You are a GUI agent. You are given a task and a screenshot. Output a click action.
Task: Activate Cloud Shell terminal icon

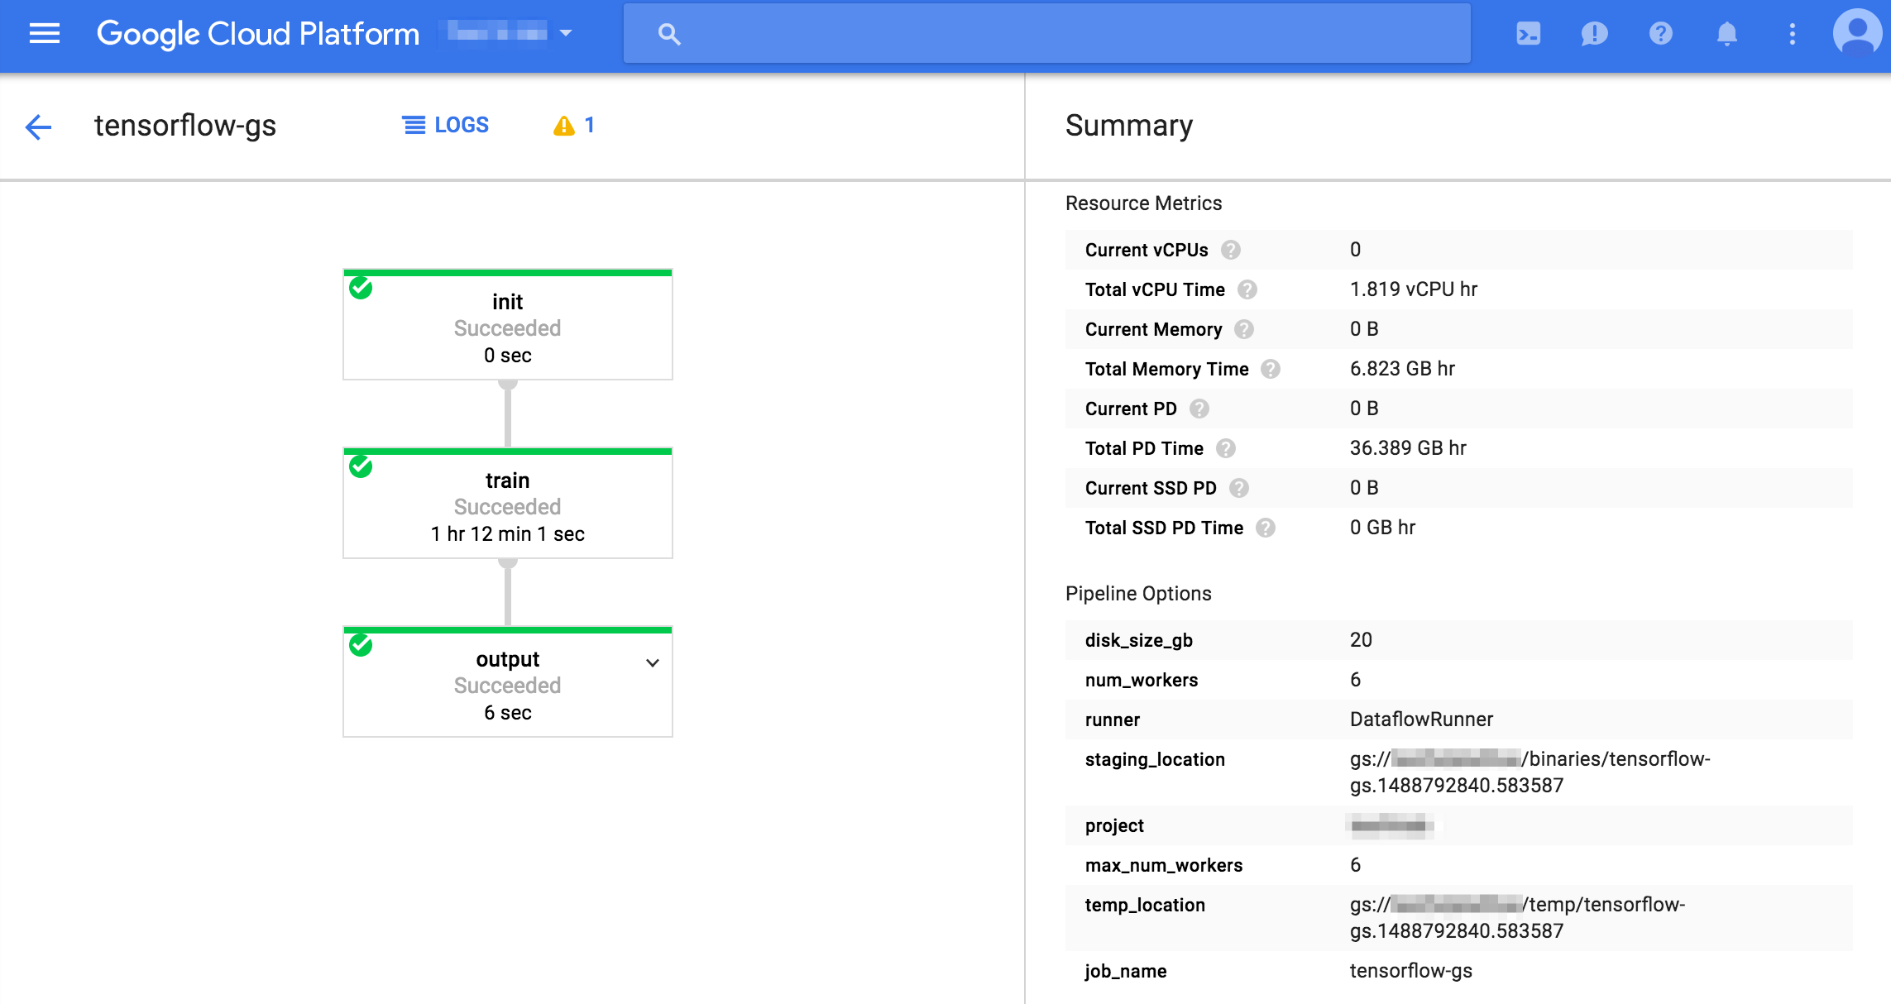click(1528, 34)
